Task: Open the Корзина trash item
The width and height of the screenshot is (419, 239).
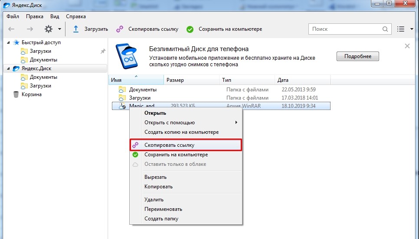Action: (x=32, y=94)
